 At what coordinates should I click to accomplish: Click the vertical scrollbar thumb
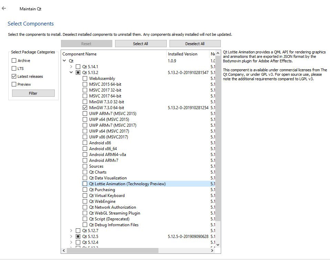(218, 138)
